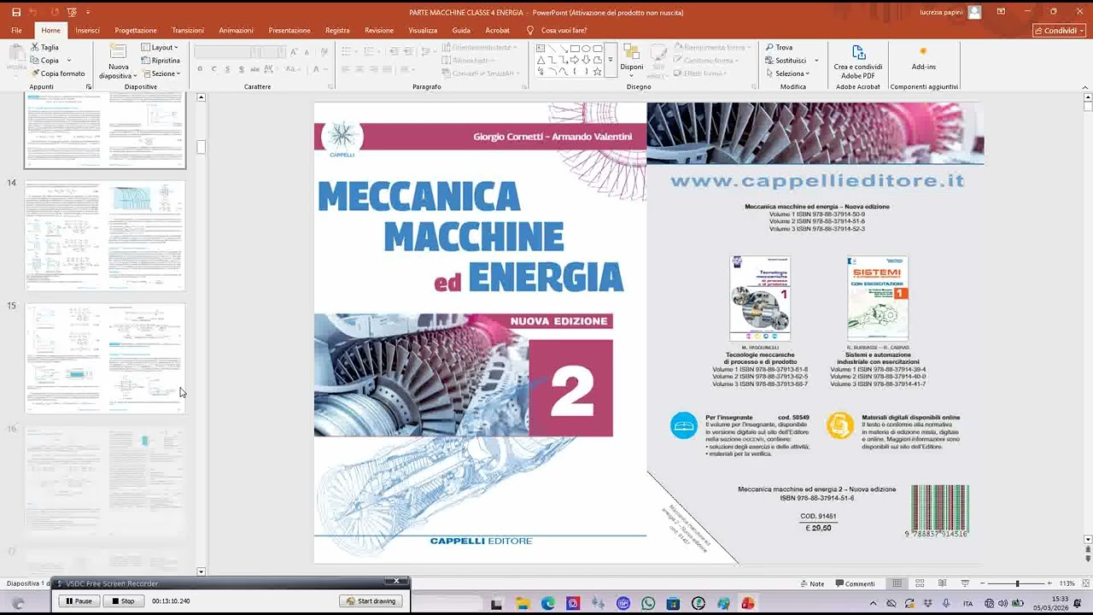Collapse the ribbon with the chevron

click(1084, 86)
